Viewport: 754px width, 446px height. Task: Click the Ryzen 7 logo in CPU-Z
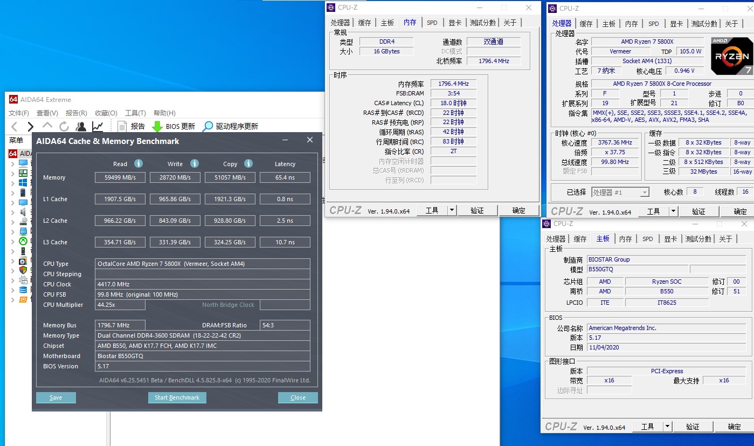(731, 56)
